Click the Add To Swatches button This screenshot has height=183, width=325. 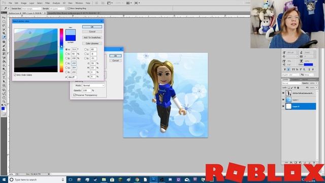92,38
